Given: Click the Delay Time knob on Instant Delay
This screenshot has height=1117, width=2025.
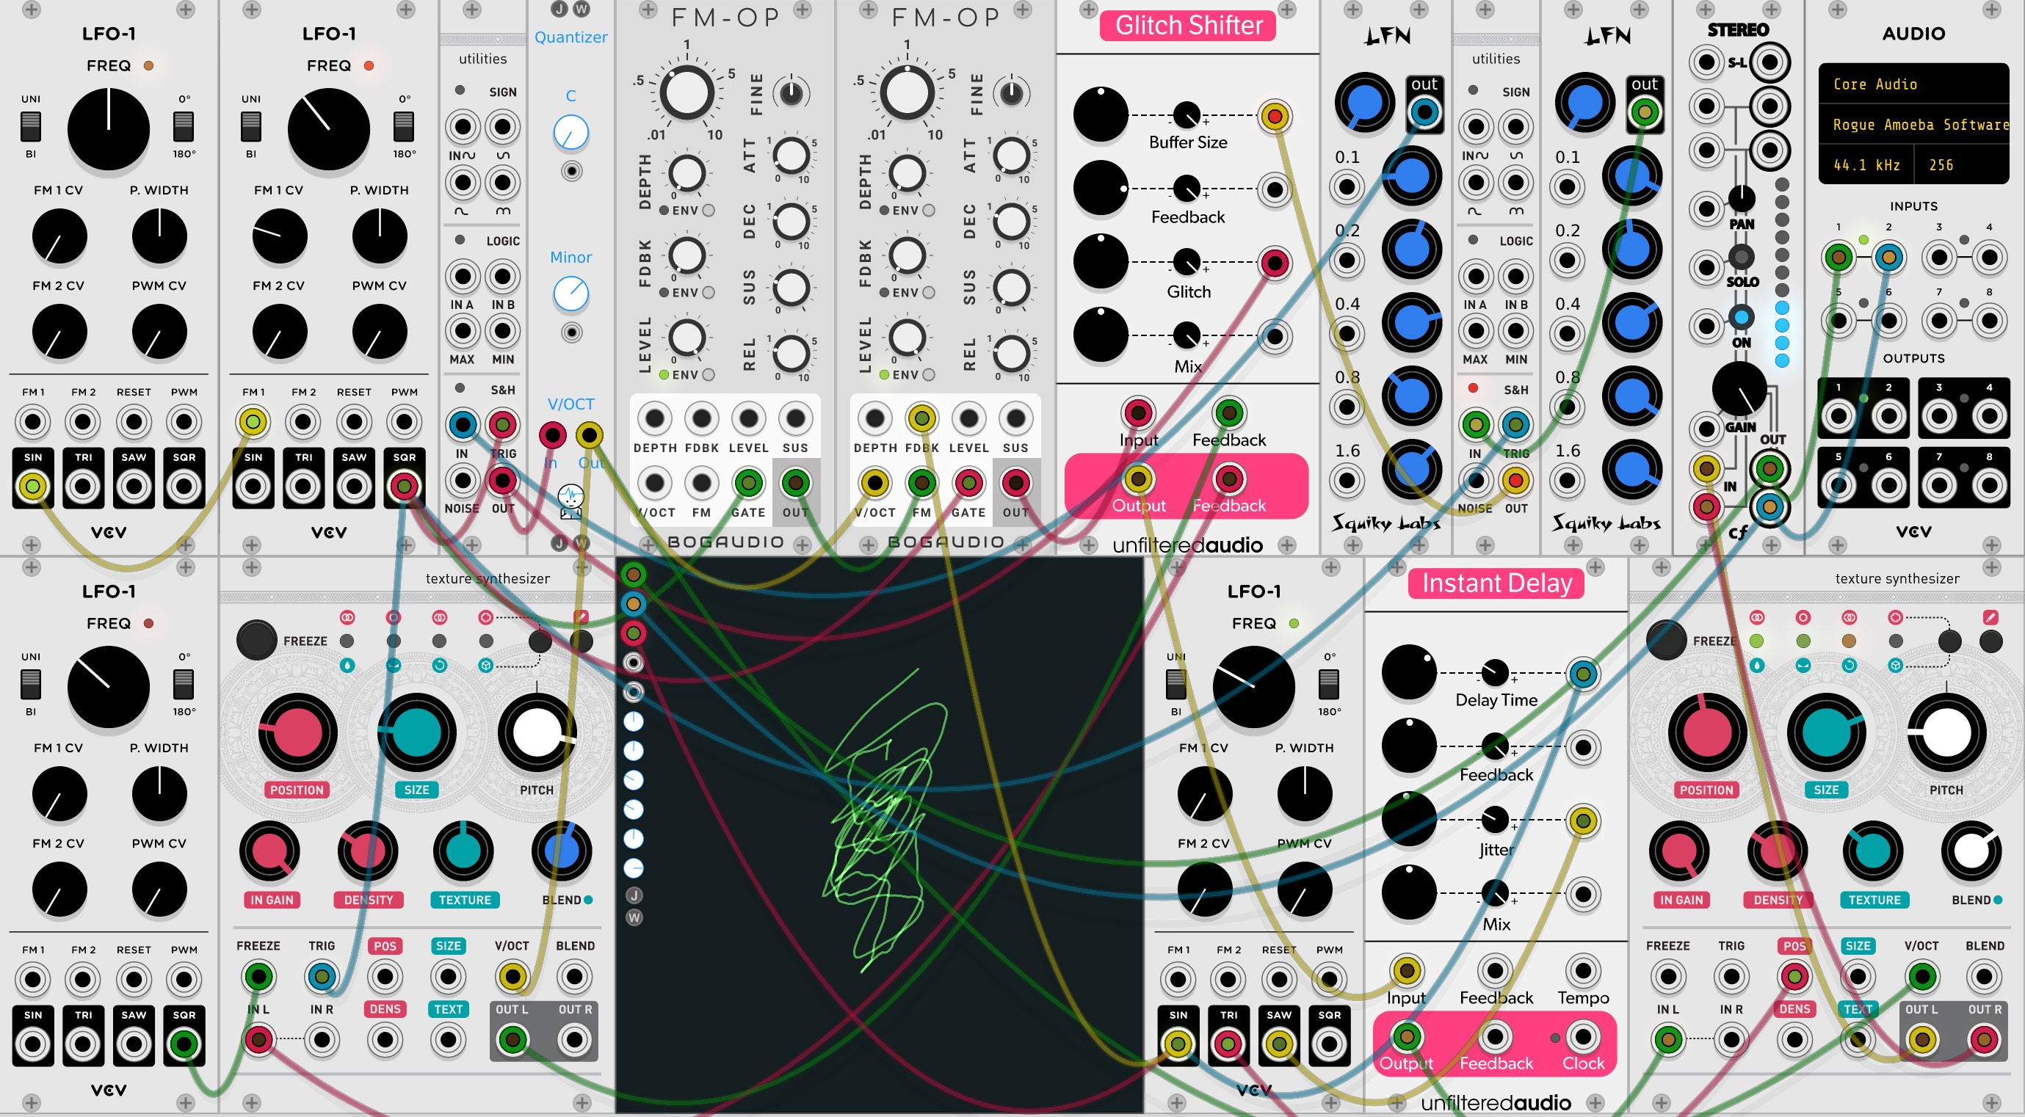Looking at the screenshot, I should pos(1409,672).
